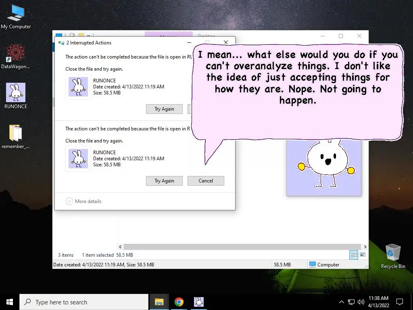The image size is (413, 310).
Task: Click Try Again for the first interrupted action
Action: click(x=165, y=109)
